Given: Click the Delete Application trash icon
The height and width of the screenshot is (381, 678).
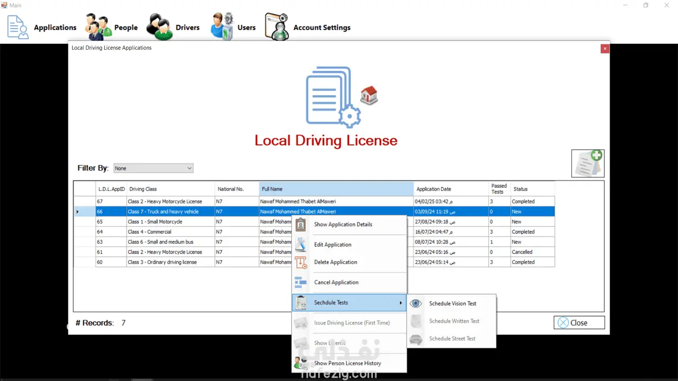Looking at the screenshot, I should click(x=301, y=262).
